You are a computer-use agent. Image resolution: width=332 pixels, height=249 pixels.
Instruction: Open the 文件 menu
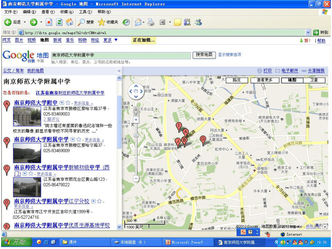click(x=10, y=12)
